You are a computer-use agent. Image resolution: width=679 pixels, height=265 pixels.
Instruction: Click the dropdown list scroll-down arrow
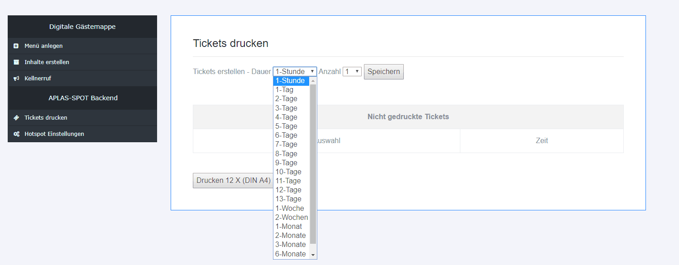[313, 255]
